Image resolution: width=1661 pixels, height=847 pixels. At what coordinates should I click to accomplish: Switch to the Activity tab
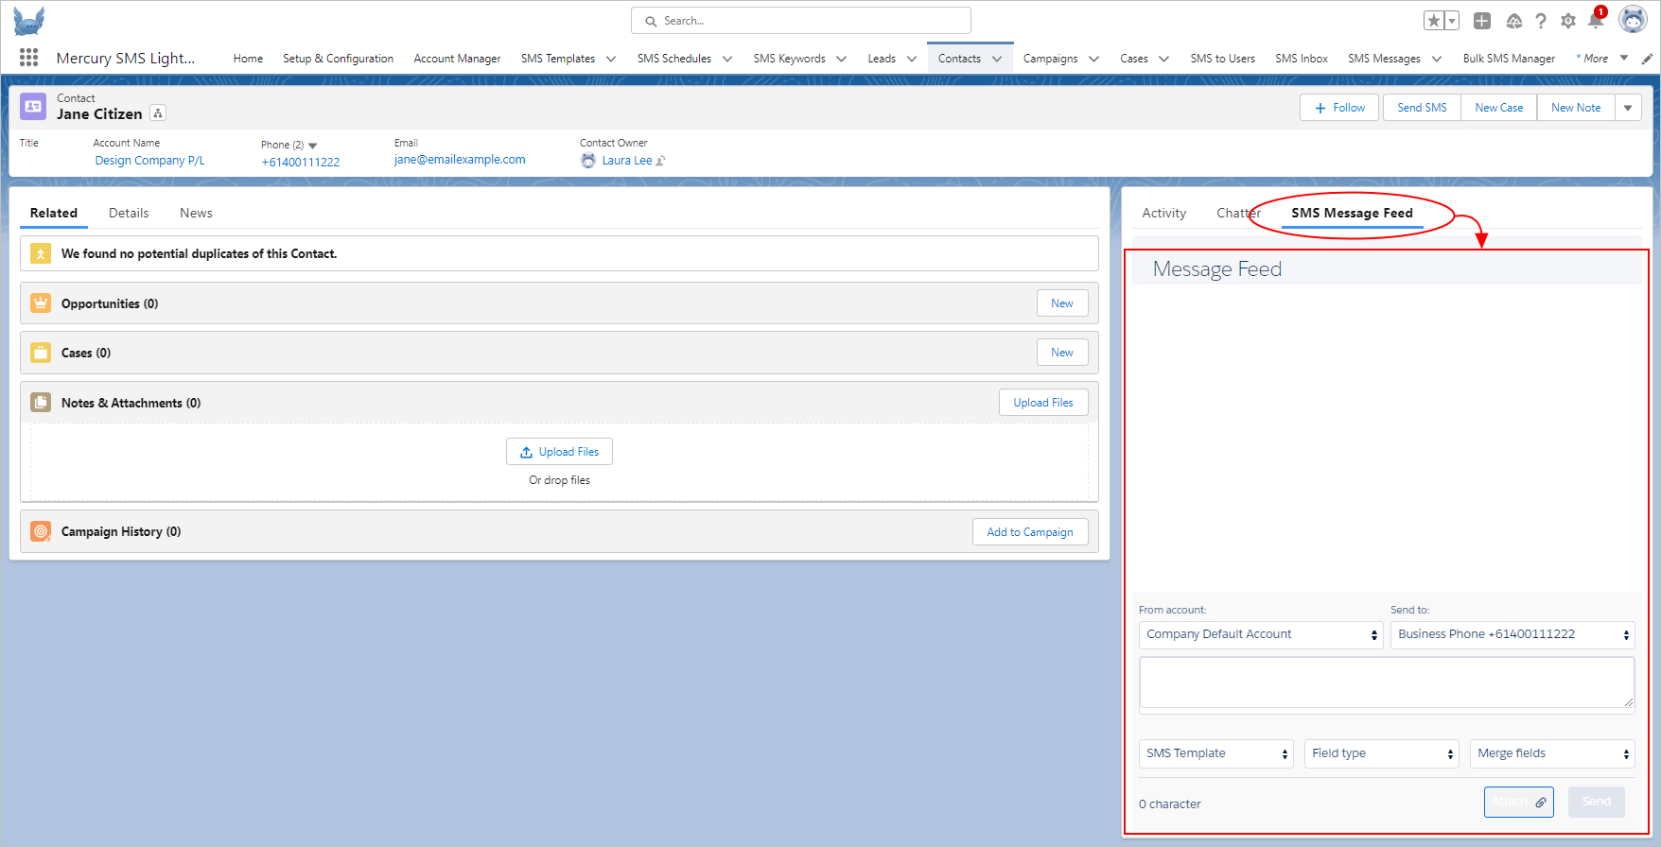[x=1163, y=213]
